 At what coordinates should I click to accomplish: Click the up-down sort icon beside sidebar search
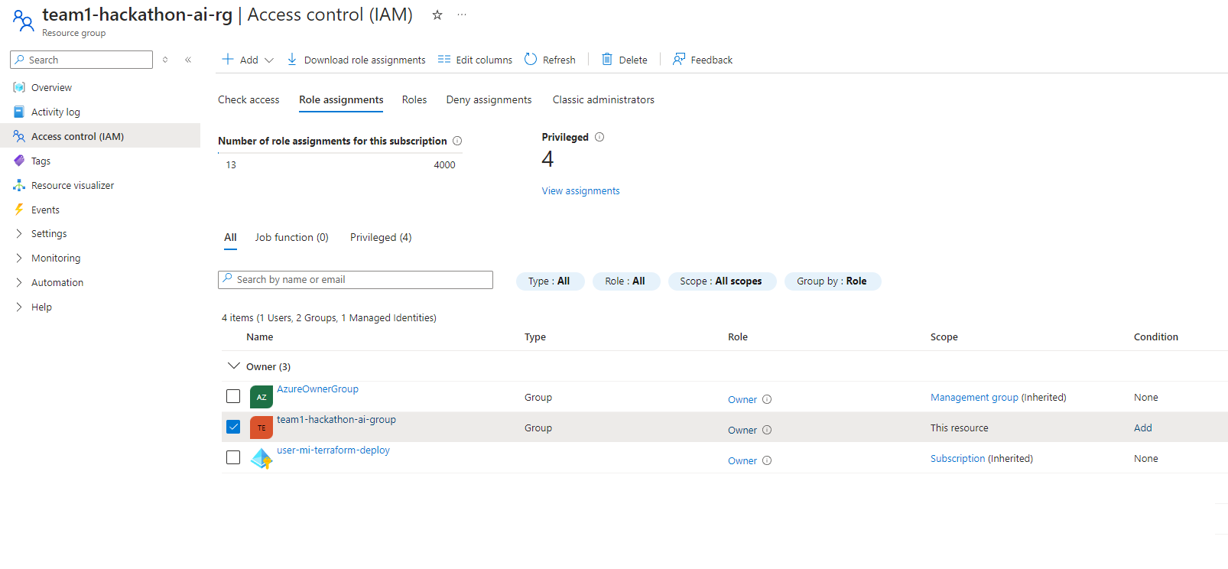165,60
